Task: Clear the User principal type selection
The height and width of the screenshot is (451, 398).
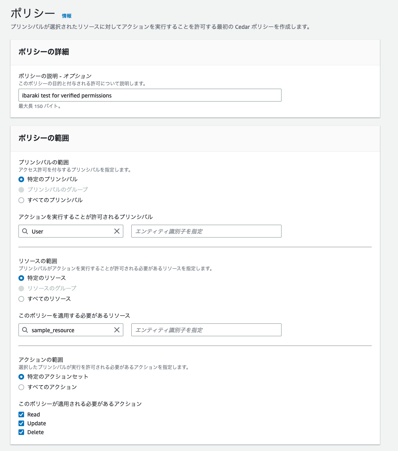Action: pyautogui.click(x=116, y=231)
